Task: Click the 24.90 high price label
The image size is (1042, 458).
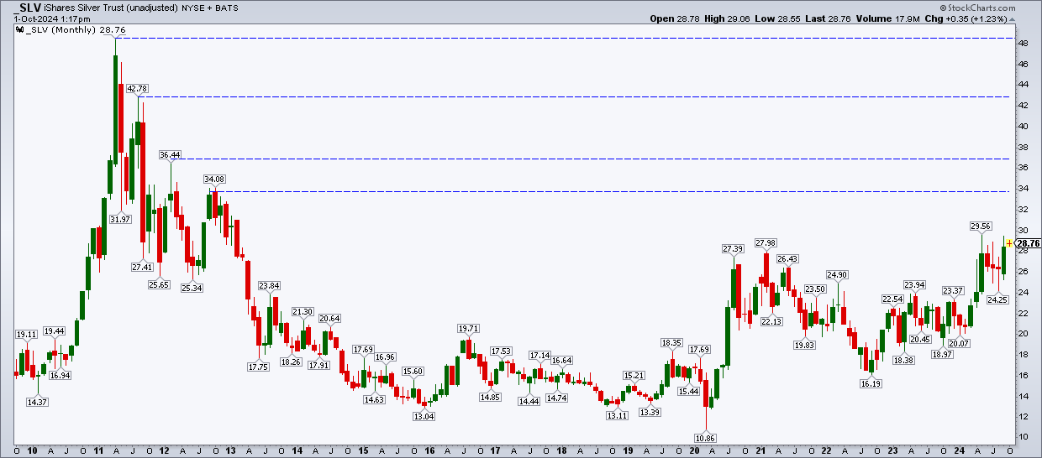Action: tap(837, 274)
